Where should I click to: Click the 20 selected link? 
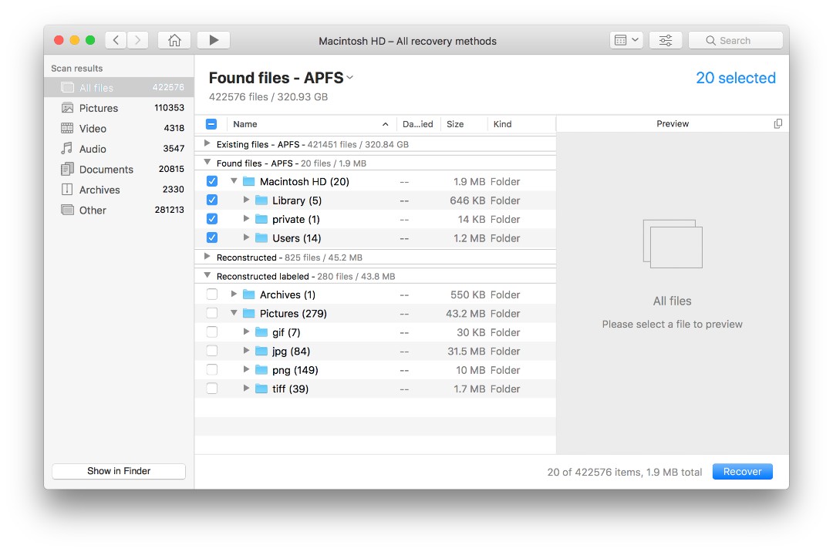(736, 78)
